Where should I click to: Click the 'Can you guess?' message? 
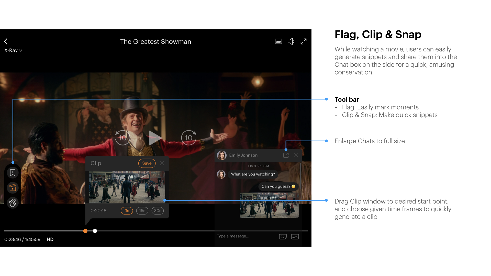pyautogui.click(x=278, y=187)
